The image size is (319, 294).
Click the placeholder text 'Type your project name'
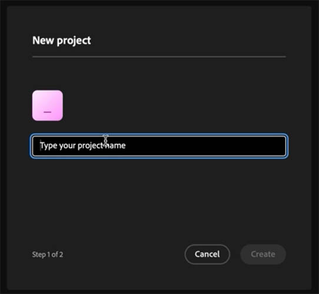(82, 146)
